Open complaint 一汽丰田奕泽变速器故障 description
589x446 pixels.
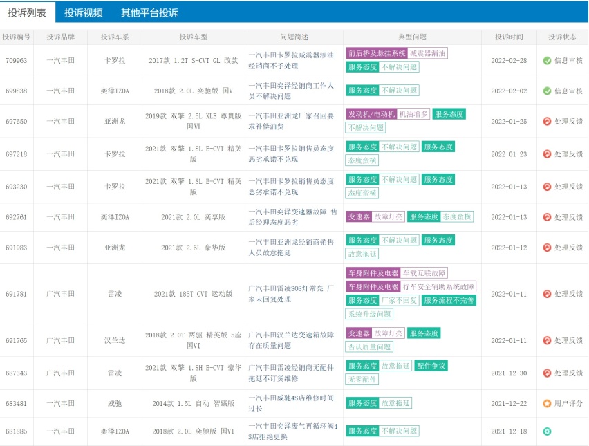point(292,217)
